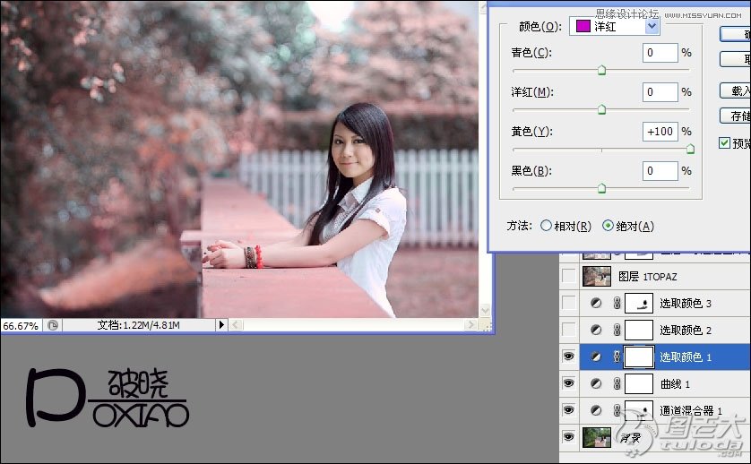Click the 选取颜色 2 mask thumbnail
The width and height of the screenshot is (751, 464).
pos(639,330)
